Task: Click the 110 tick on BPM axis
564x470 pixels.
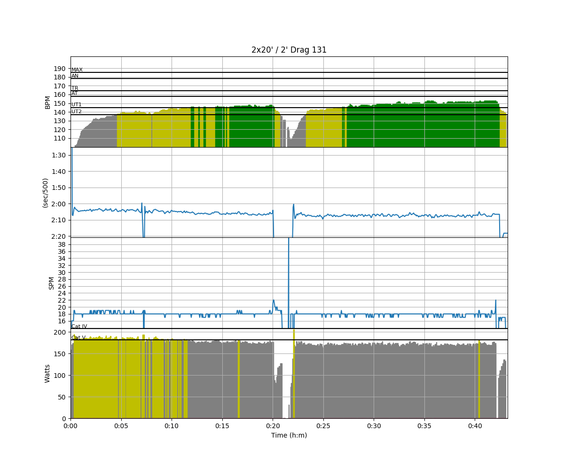Action: 60,138
